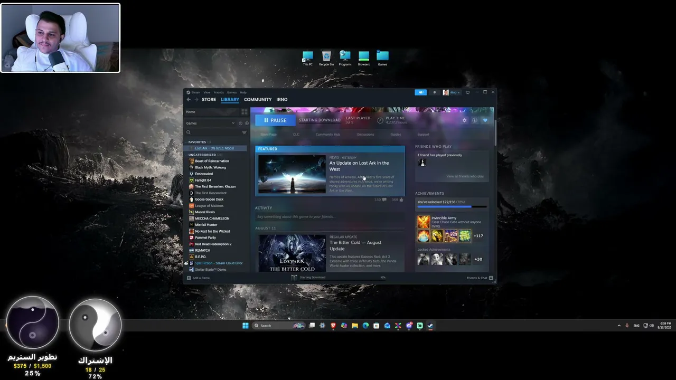This screenshot has height=380, width=676.
Task: Toggle Lost Ark favorite heart
Action: click(x=485, y=120)
